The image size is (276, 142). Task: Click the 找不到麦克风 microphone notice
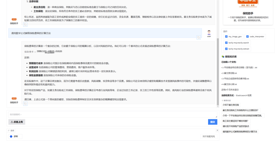[209, 137]
